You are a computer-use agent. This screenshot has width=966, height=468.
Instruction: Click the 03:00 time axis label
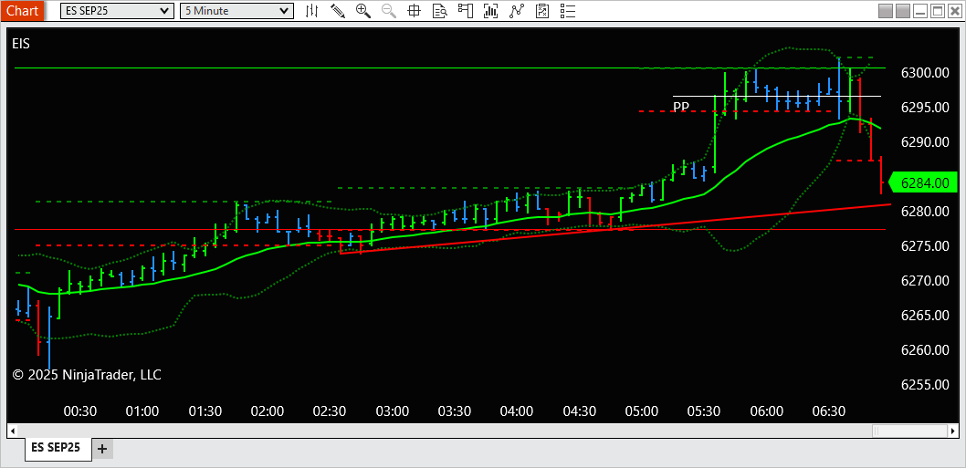392,411
